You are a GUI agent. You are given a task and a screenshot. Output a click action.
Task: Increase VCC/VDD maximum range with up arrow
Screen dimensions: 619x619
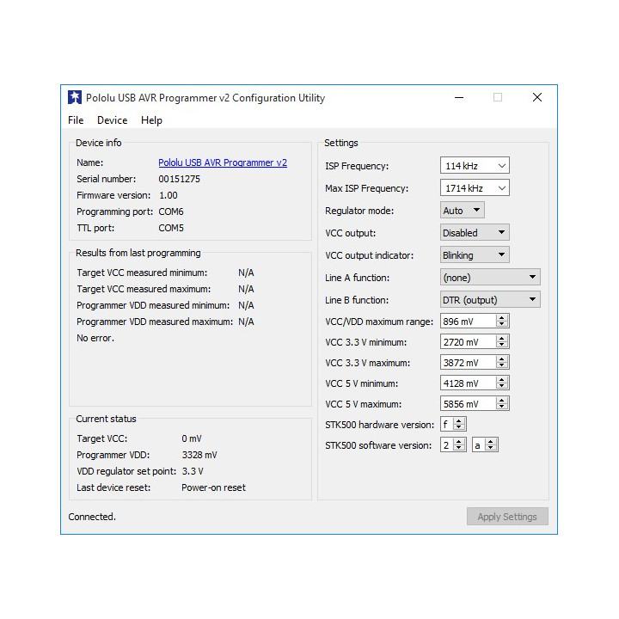pyautogui.click(x=502, y=318)
